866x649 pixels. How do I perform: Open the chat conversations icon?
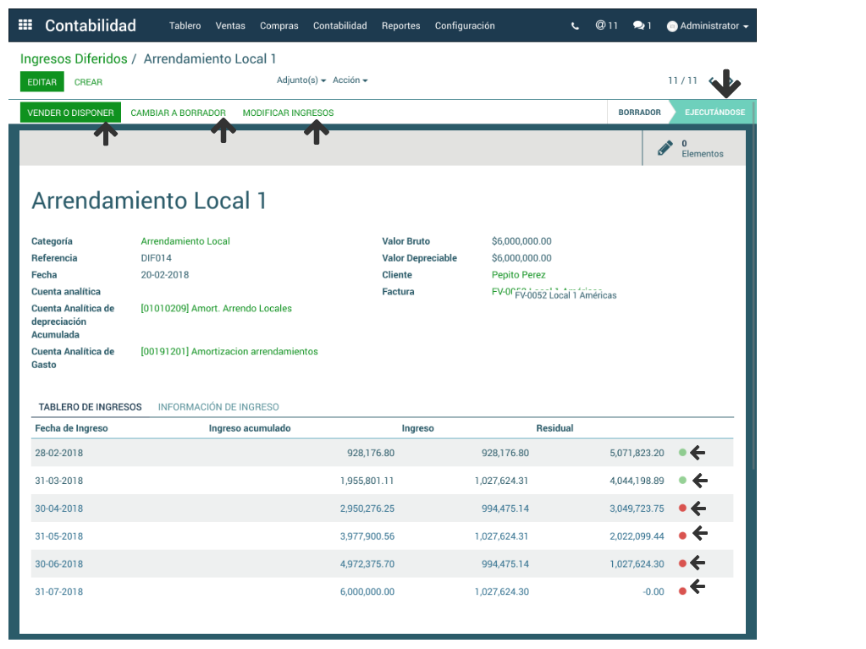[642, 26]
